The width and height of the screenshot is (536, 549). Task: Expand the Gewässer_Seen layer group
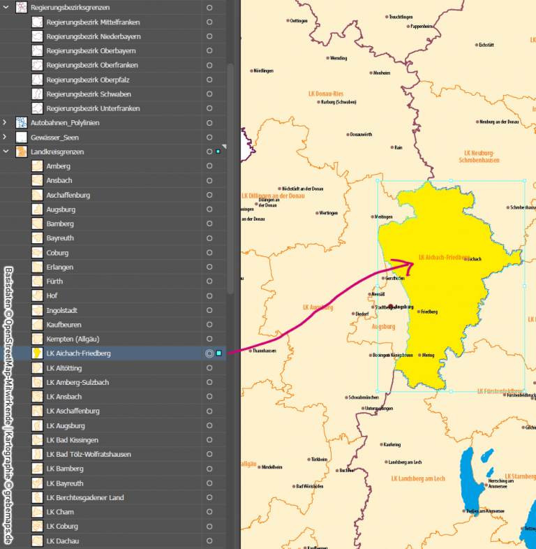[x=6, y=138]
